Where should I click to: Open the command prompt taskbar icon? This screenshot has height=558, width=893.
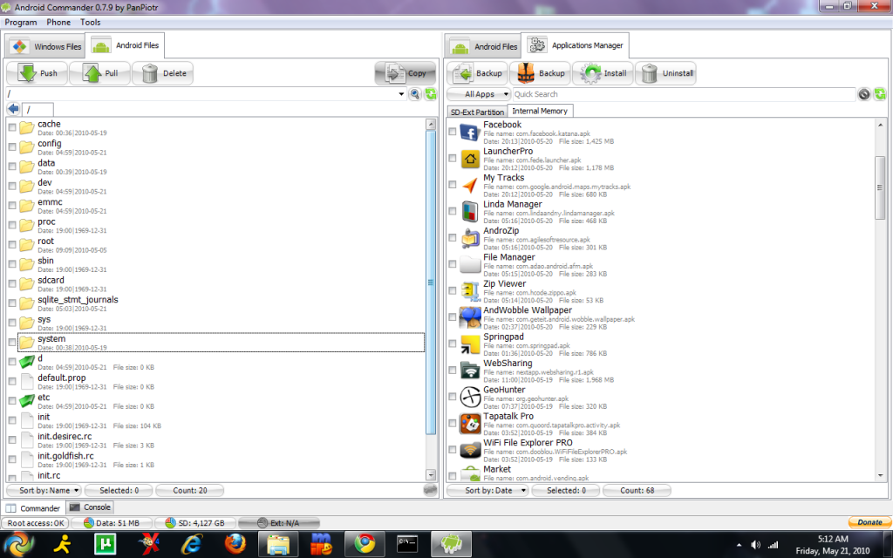click(407, 544)
